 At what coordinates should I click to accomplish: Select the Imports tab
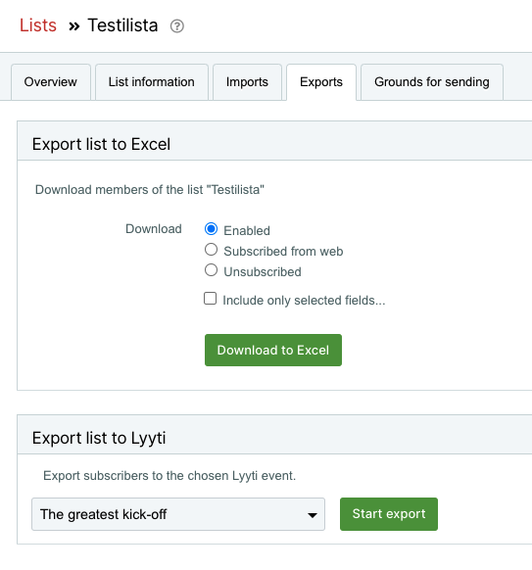click(x=247, y=82)
